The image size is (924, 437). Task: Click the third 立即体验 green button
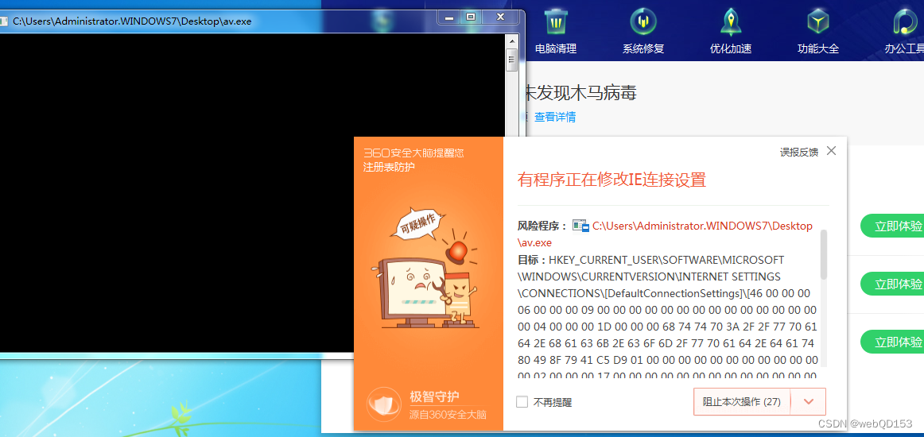pyautogui.click(x=892, y=342)
